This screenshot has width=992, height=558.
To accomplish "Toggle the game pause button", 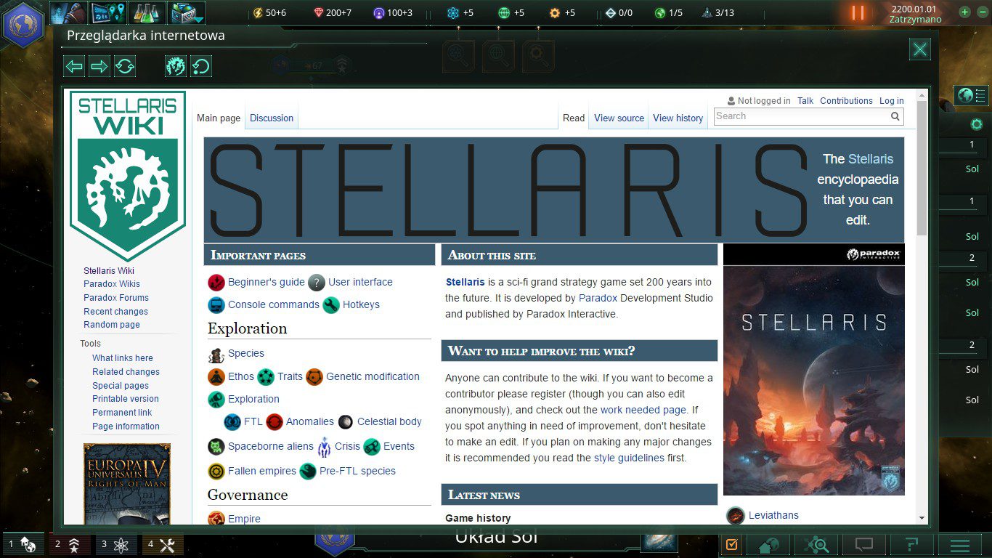I will point(858,12).
